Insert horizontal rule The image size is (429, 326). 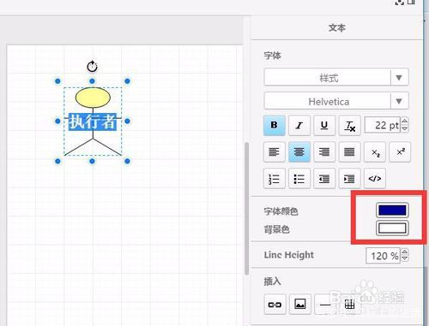point(325,305)
